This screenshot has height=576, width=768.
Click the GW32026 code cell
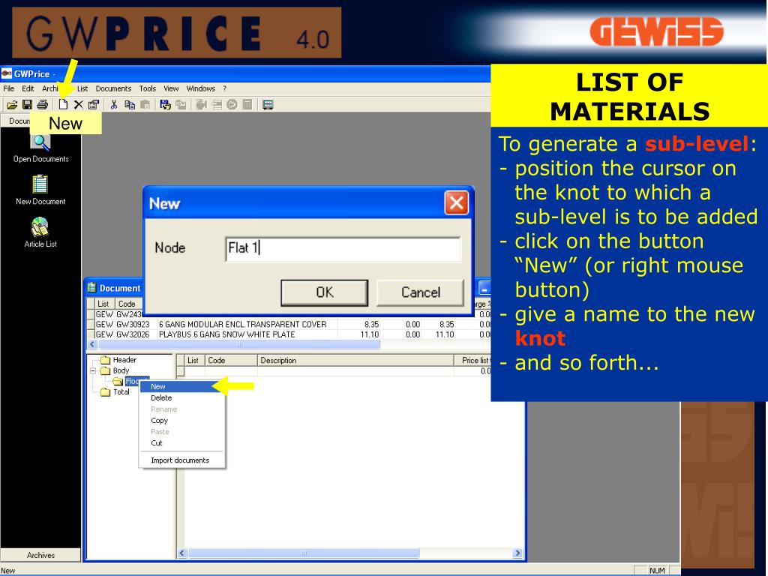[x=132, y=334]
